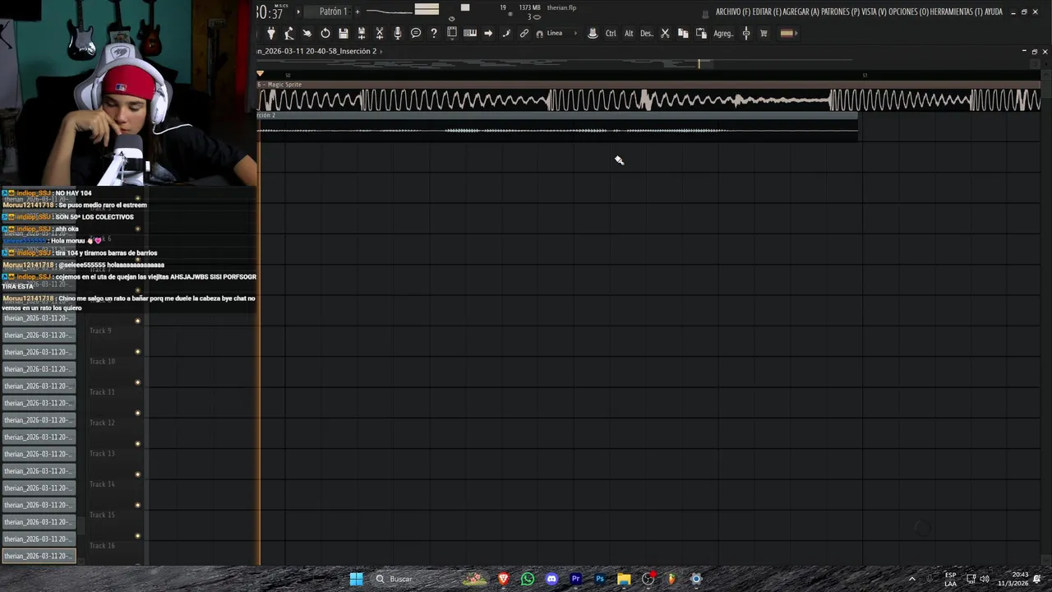Toggle mute dot on Track 13

pos(137,444)
